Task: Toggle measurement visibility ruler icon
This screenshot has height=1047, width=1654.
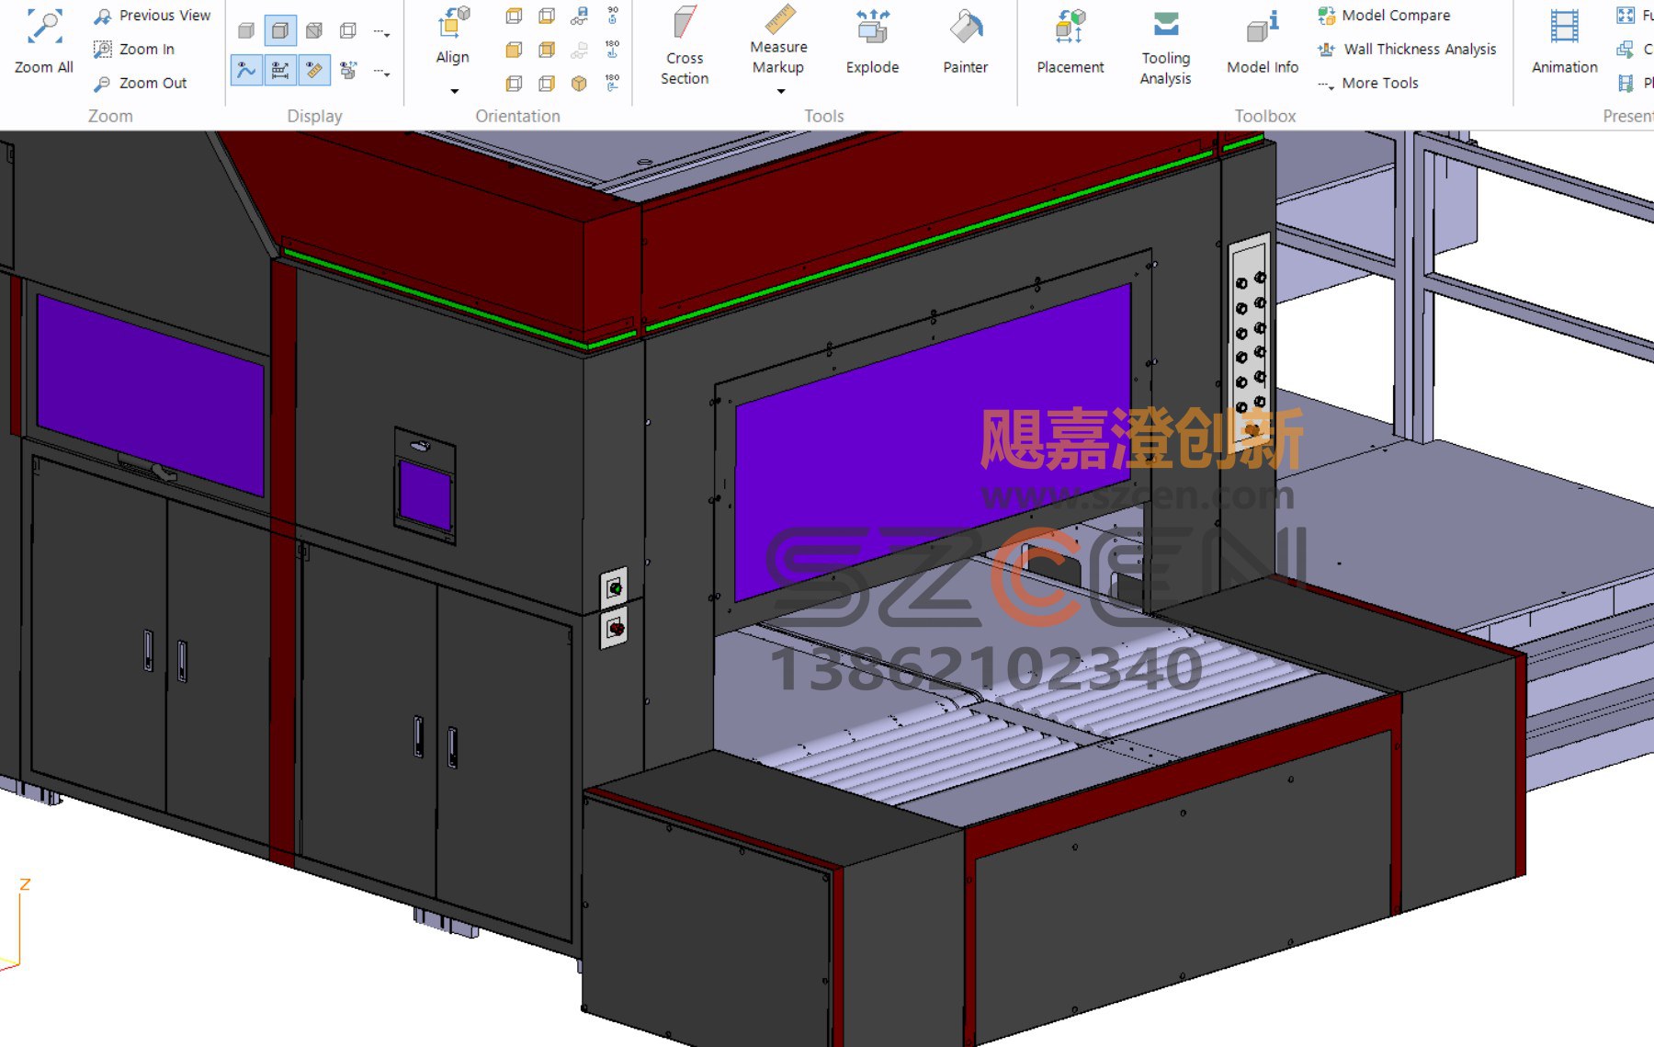Action: click(x=314, y=70)
